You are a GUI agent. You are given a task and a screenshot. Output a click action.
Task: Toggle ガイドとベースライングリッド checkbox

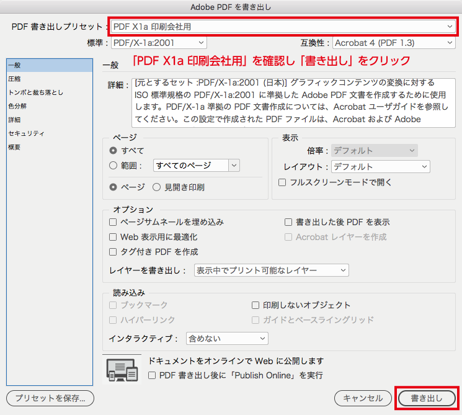tap(255, 320)
